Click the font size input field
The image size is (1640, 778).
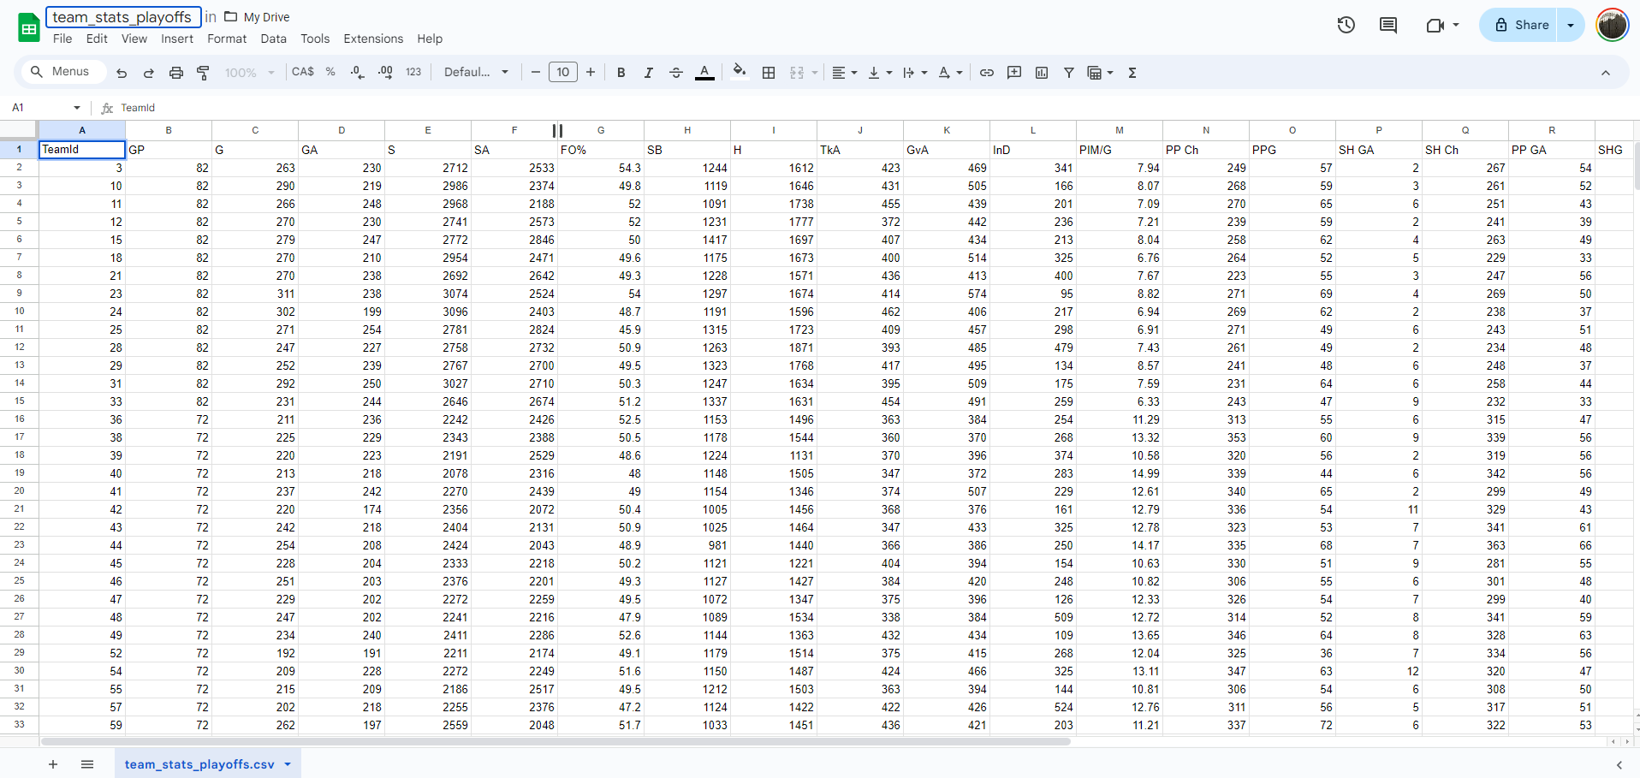pyautogui.click(x=562, y=73)
